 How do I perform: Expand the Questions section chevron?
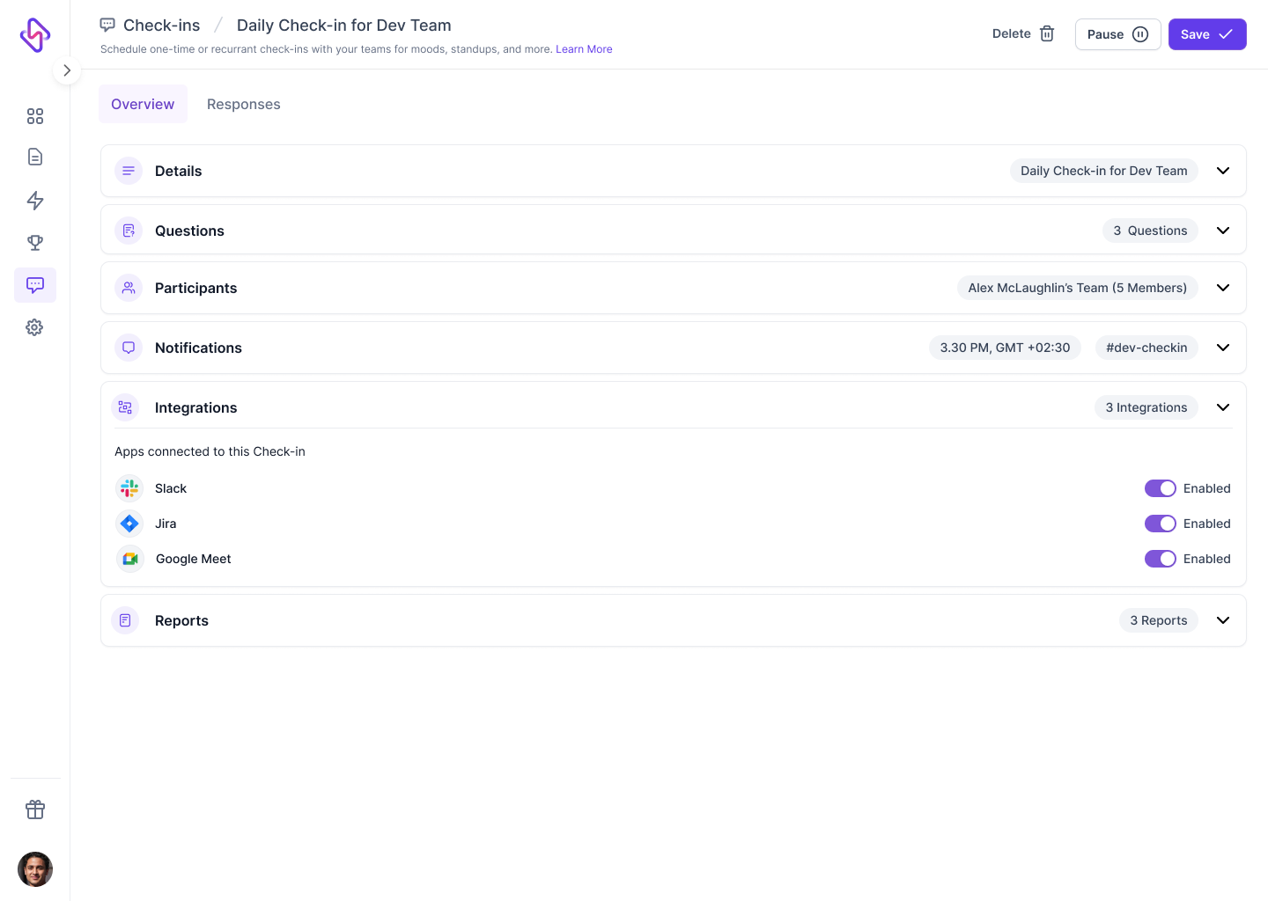1222,230
